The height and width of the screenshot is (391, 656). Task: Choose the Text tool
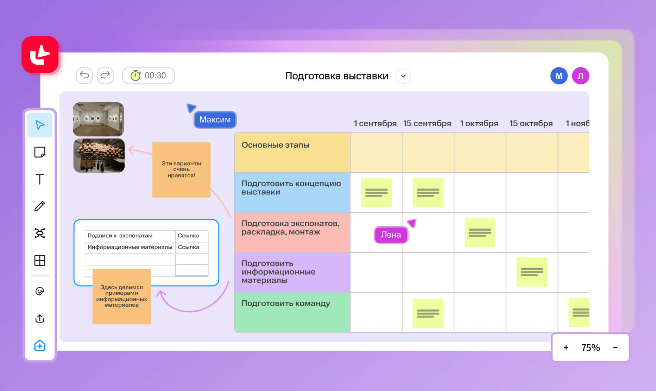pos(40,179)
